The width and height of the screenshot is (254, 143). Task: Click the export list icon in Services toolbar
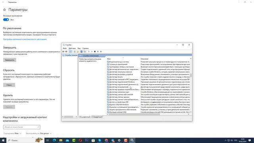[x=77, y=52]
